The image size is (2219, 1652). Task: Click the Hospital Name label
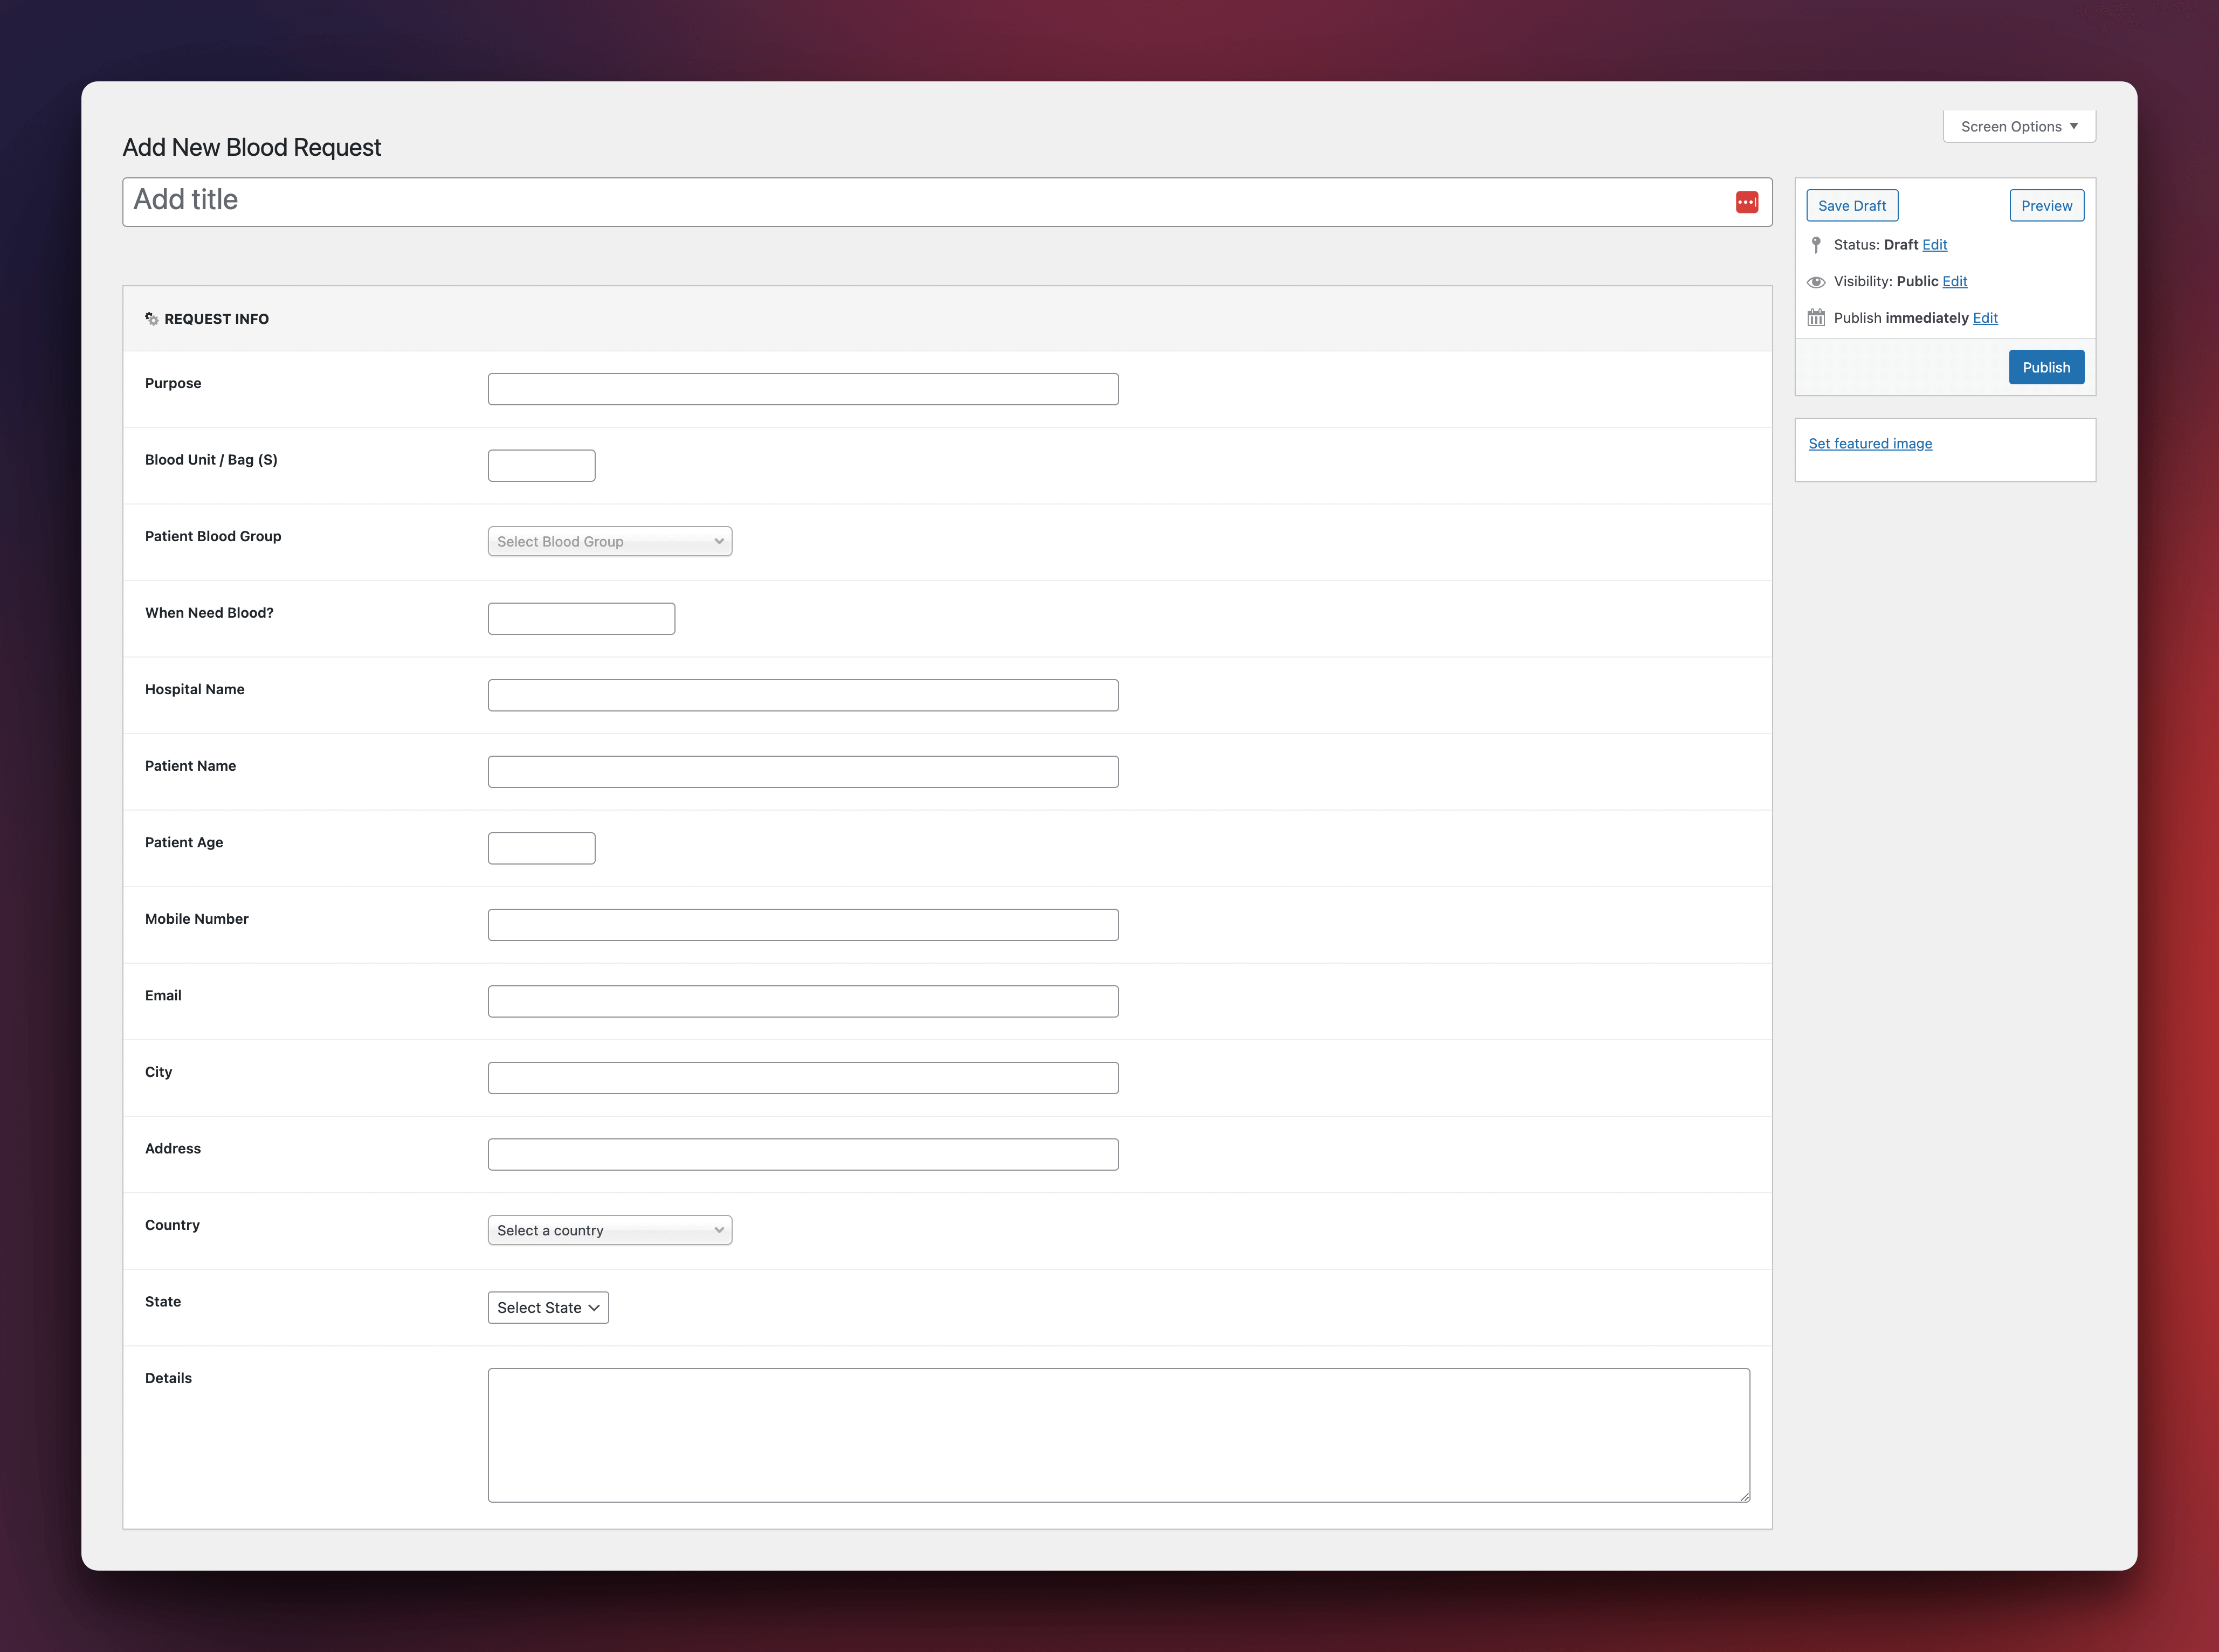click(x=195, y=690)
